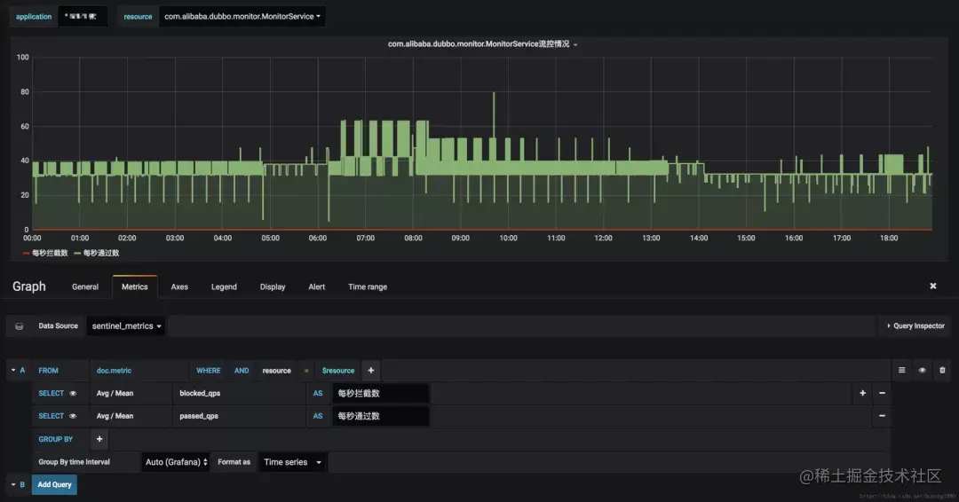Add select row via blocked_qps plus button

[x=862, y=393]
